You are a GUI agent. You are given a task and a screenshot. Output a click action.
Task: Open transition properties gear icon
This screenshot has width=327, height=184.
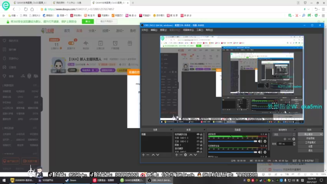click(293, 139)
